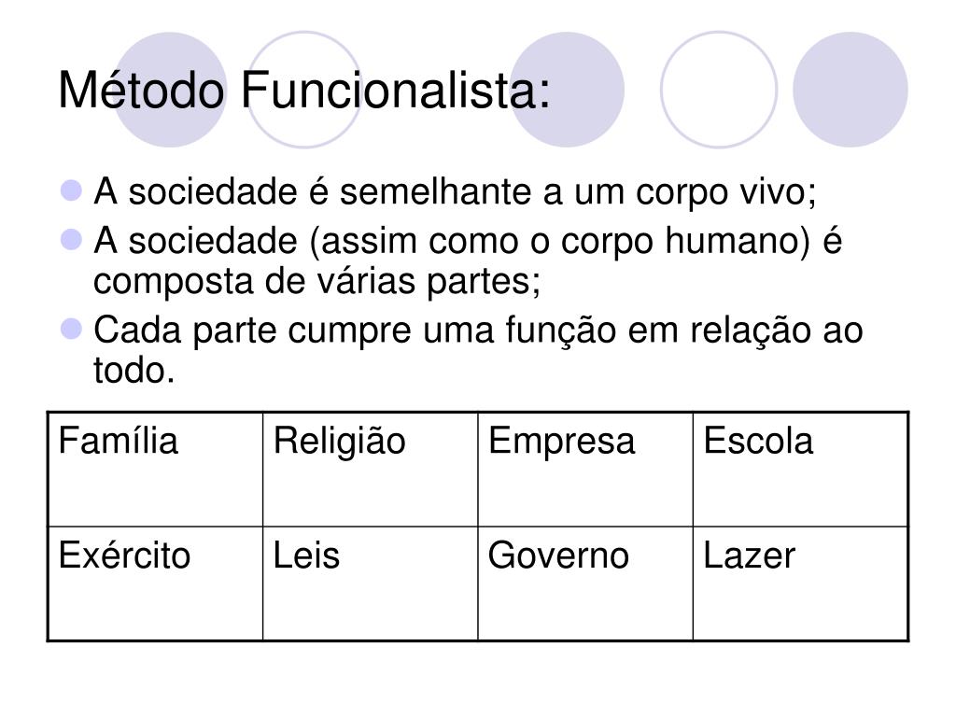Image resolution: width=956 pixels, height=717 pixels.
Task: Select the 'Empresa' table cell
Action: tap(585, 470)
